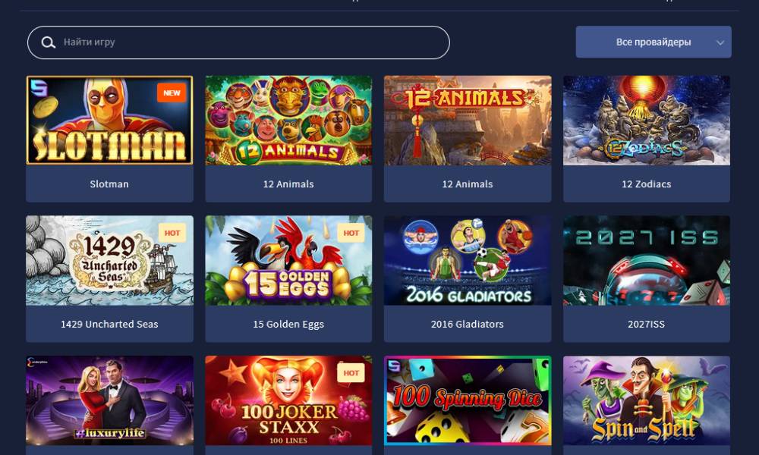Open the Все провайдеры dropdown
The width and height of the screenshot is (759, 455).
[x=653, y=42]
